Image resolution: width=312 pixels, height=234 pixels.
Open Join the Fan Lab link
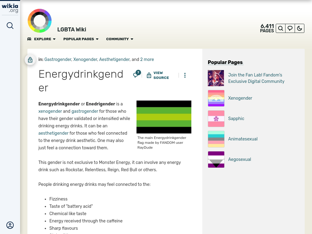click(x=256, y=78)
